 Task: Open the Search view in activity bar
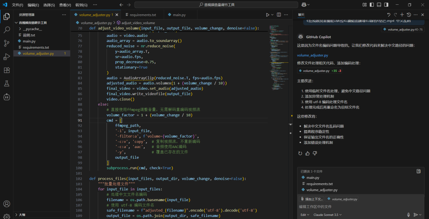7,30
